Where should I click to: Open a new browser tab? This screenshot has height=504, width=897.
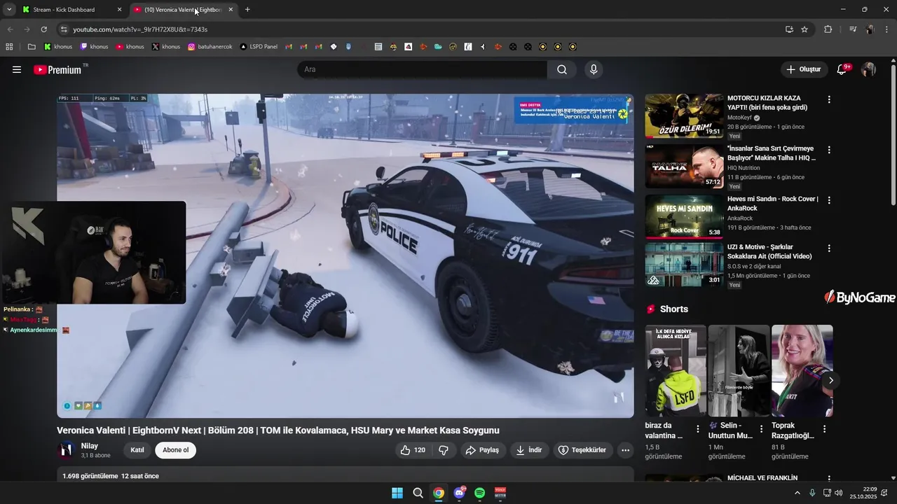pos(247,10)
